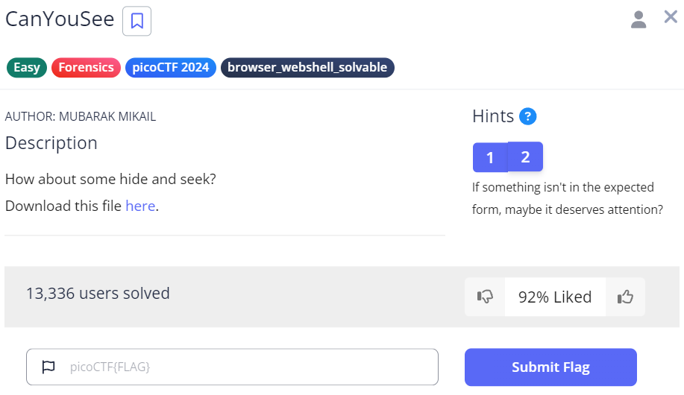Click the flag icon beside input
Viewport: 684px width, 395px height.
pos(48,367)
